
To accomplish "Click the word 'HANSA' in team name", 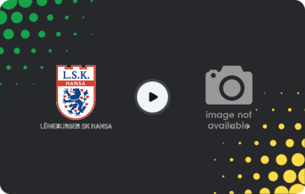I will point(101,126).
